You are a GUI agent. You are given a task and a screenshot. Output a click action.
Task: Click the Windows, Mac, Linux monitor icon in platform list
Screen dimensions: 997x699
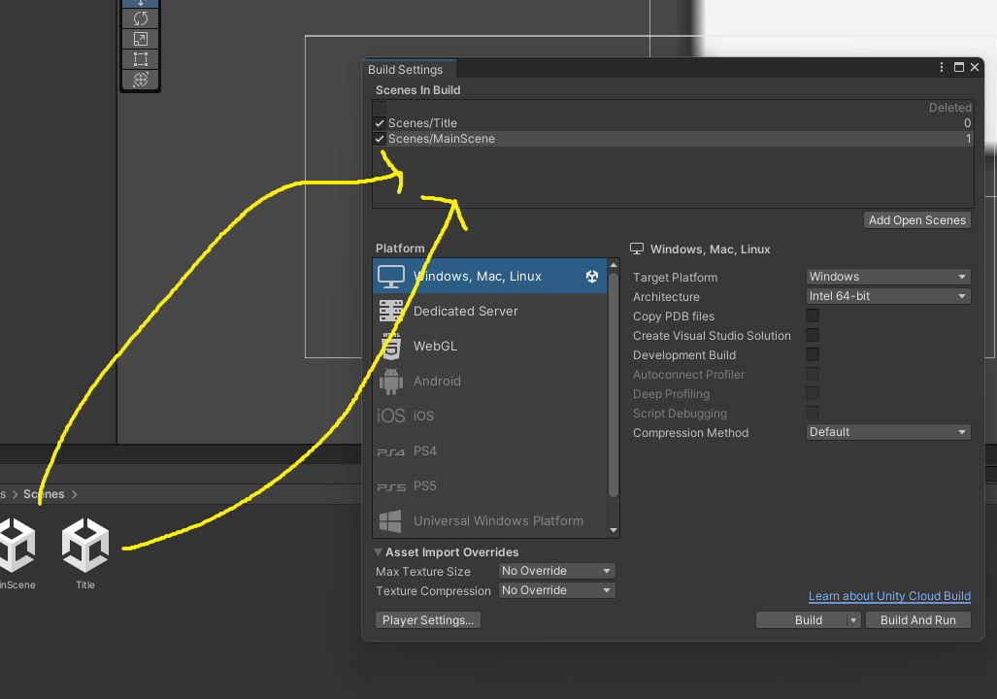(x=391, y=276)
